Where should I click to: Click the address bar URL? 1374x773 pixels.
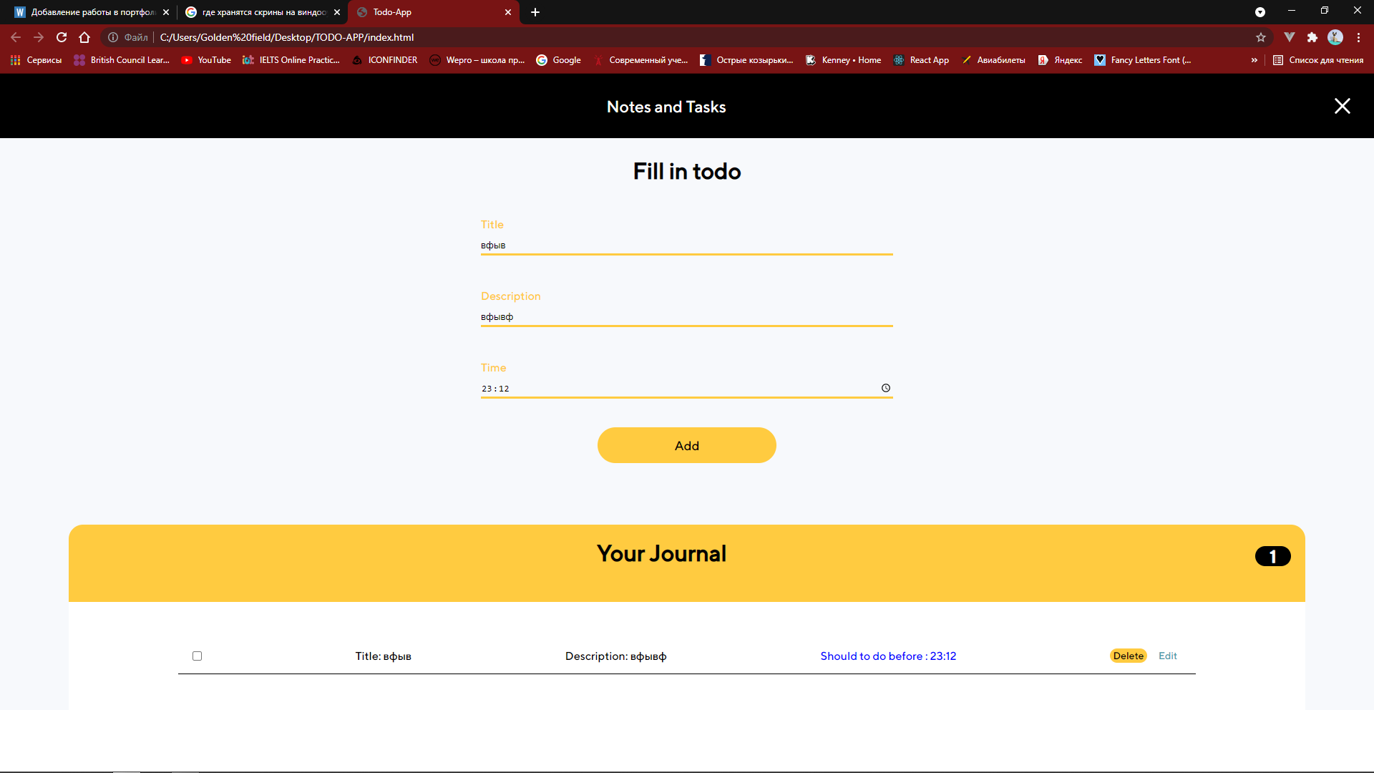287,37
